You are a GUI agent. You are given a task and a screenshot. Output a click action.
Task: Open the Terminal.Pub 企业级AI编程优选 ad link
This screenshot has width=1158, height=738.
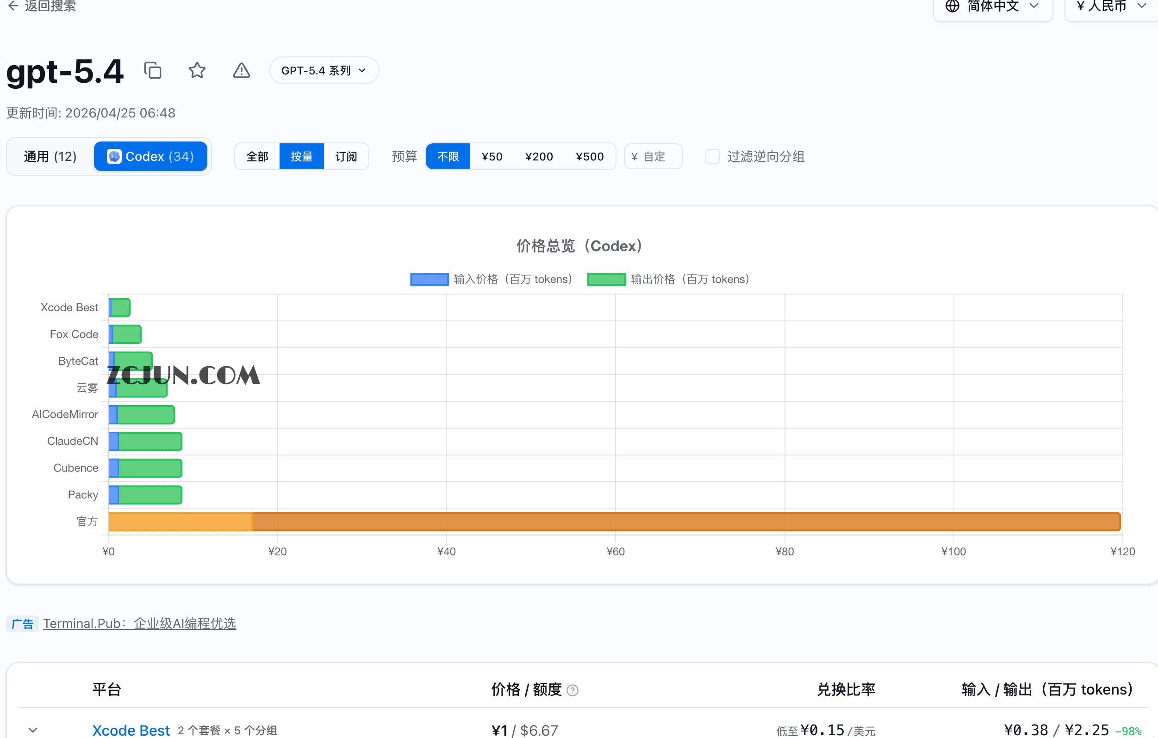click(139, 624)
